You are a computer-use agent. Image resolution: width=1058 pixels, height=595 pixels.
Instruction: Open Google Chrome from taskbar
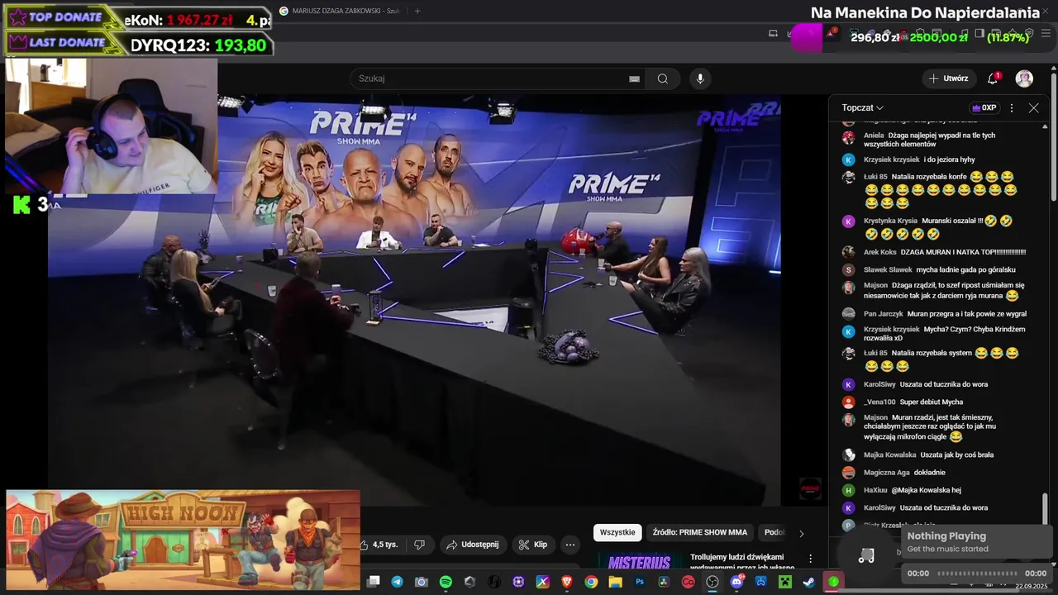(x=592, y=582)
